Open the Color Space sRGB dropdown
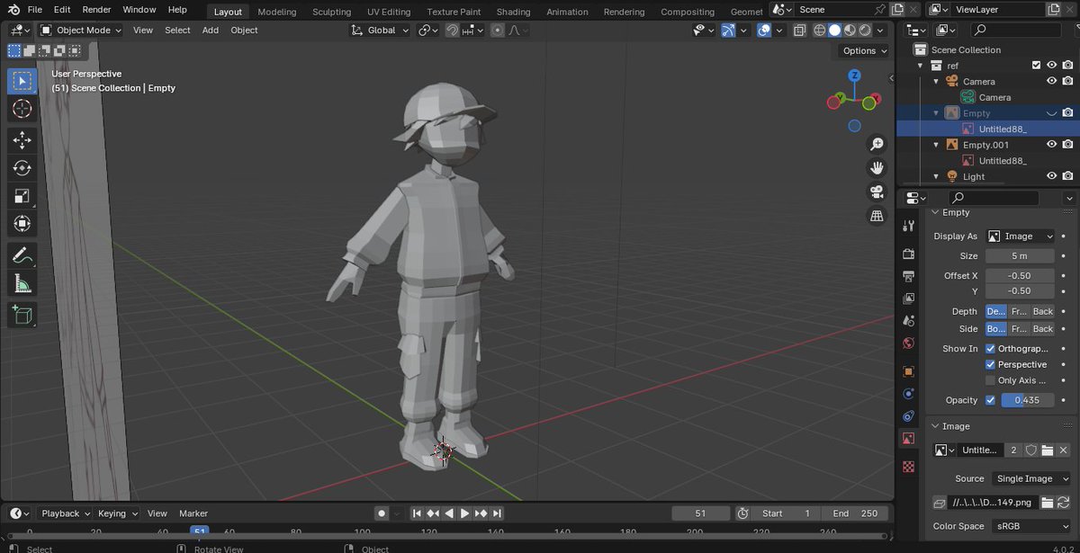 tap(1030, 526)
